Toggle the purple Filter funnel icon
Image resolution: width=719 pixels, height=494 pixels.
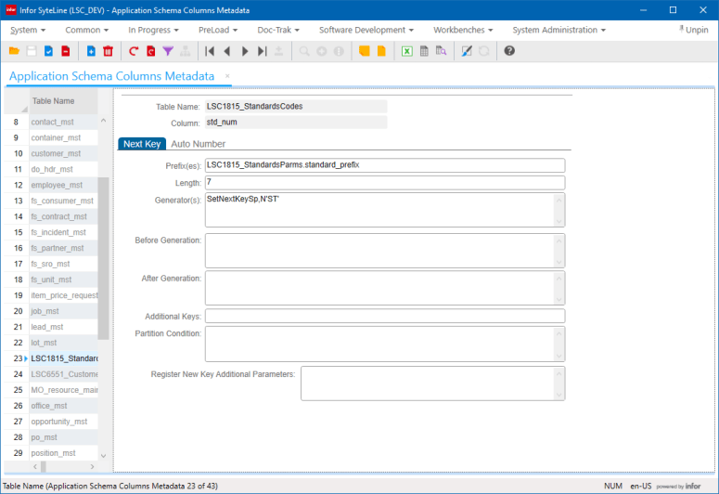click(x=168, y=51)
